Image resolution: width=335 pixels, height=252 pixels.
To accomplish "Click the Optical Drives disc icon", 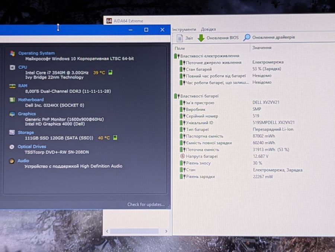I will [x=12, y=147].
